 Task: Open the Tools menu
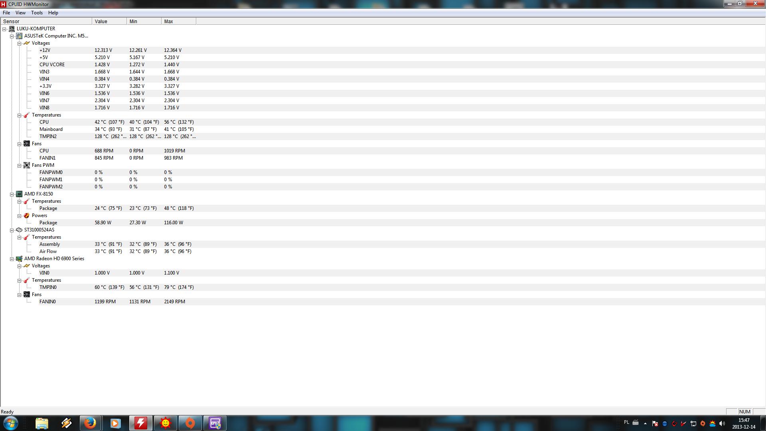click(x=37, y=13)
